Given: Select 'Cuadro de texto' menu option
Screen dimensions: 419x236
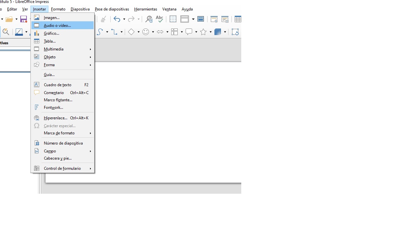Looking at the screenshot, I should pyautogui.click(x=58, y=85).
